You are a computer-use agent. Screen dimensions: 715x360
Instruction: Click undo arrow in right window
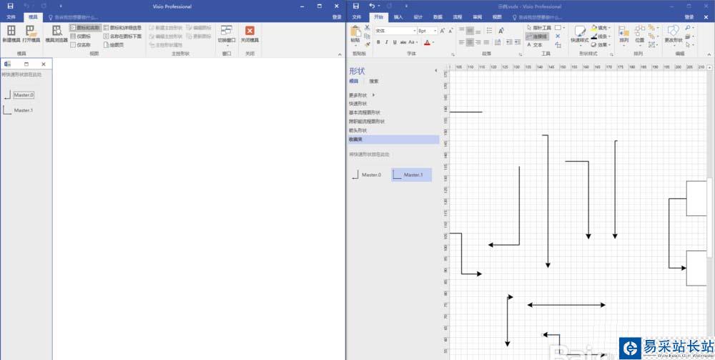pyautogui.click(x=372, y=6)
